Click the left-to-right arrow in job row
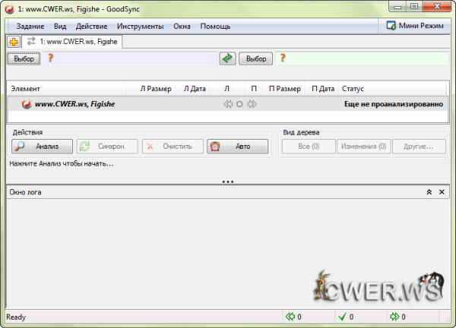 click(252, 104)
